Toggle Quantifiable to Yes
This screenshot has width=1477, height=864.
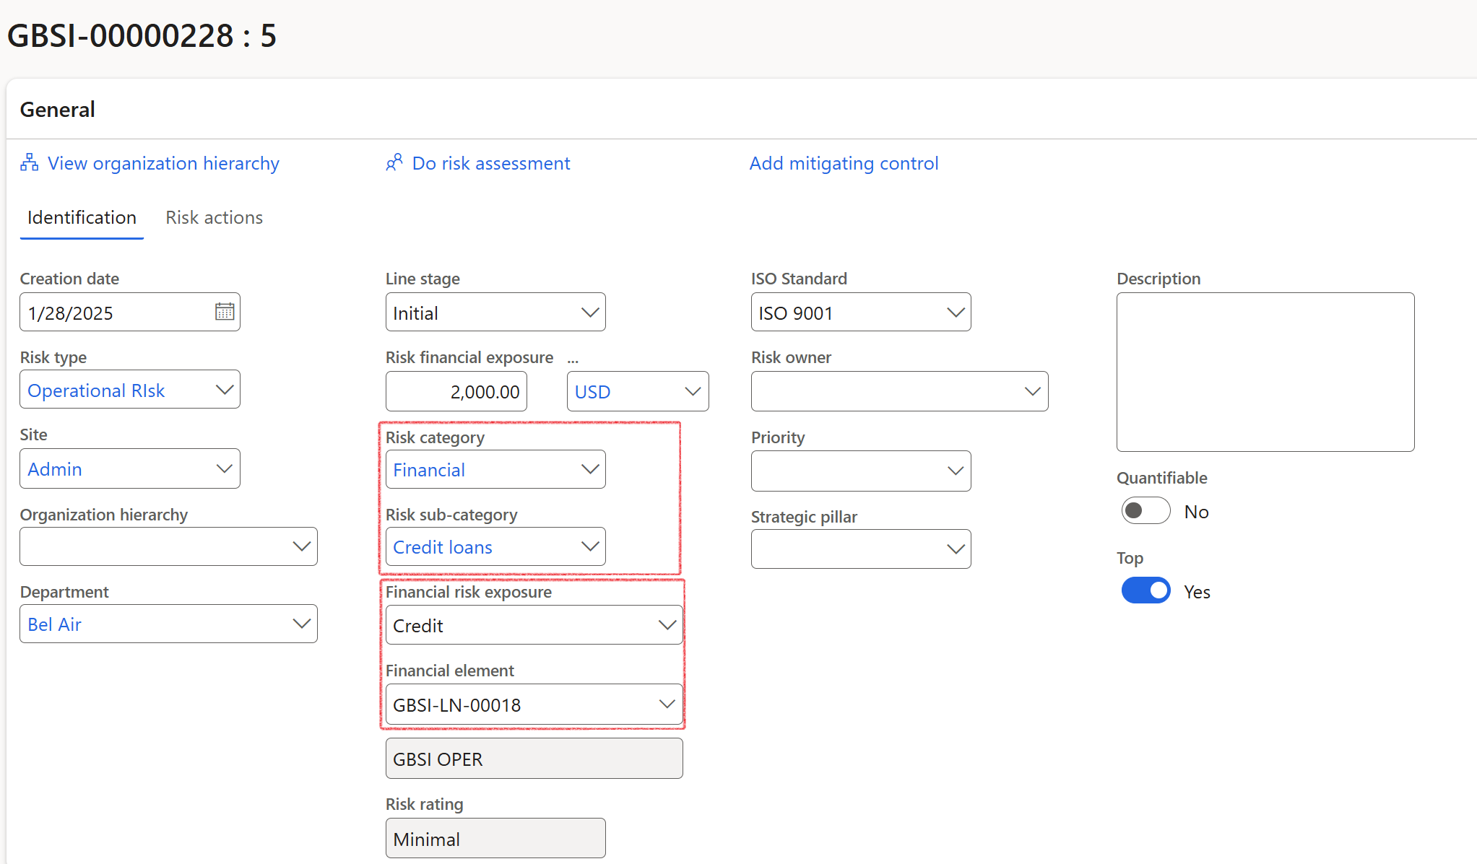coord(1145,510)
